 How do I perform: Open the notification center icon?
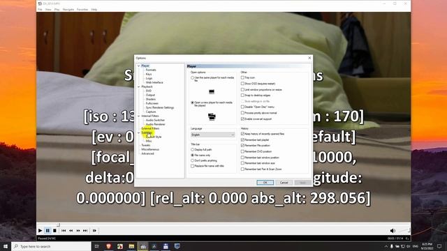pos(439,246)
